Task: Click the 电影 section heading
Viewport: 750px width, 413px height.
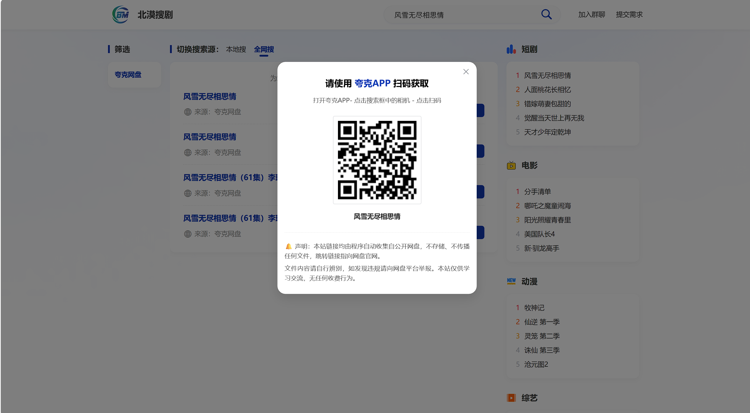Action: pos(530,165)
